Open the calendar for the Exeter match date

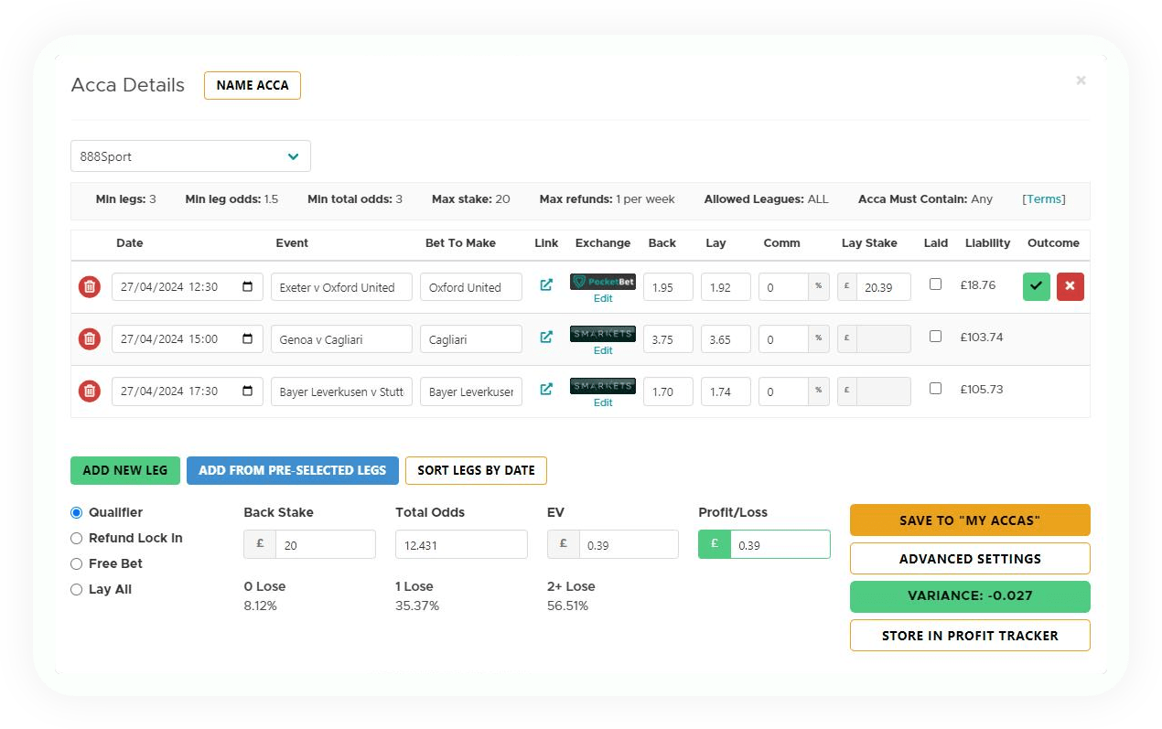click(x=249, y=286)
